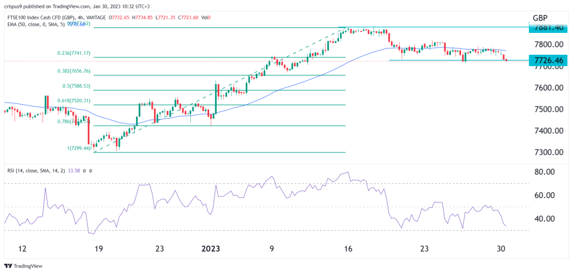573x273 pixels.
Task: Select the EMA (50, close, 0, SMA, 5) indicator label
Action: pos(37,23)
